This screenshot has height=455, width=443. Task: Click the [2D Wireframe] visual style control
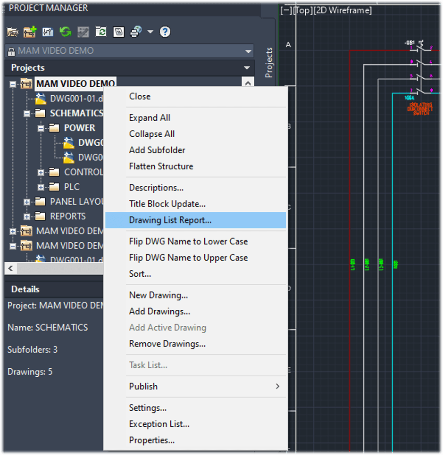343,10
